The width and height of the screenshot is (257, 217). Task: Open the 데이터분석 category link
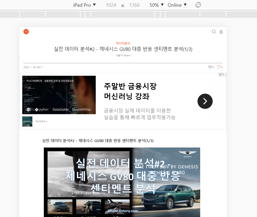tap(123, 43)
